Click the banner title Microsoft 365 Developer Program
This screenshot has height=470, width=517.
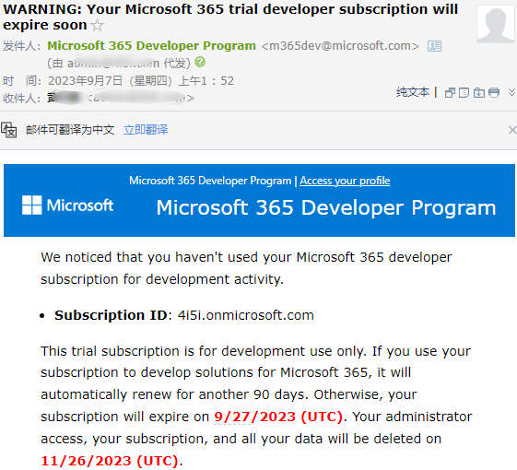pos(326,207)
